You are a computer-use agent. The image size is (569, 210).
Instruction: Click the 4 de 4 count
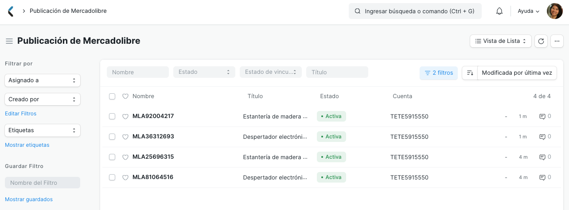point(542,96)
